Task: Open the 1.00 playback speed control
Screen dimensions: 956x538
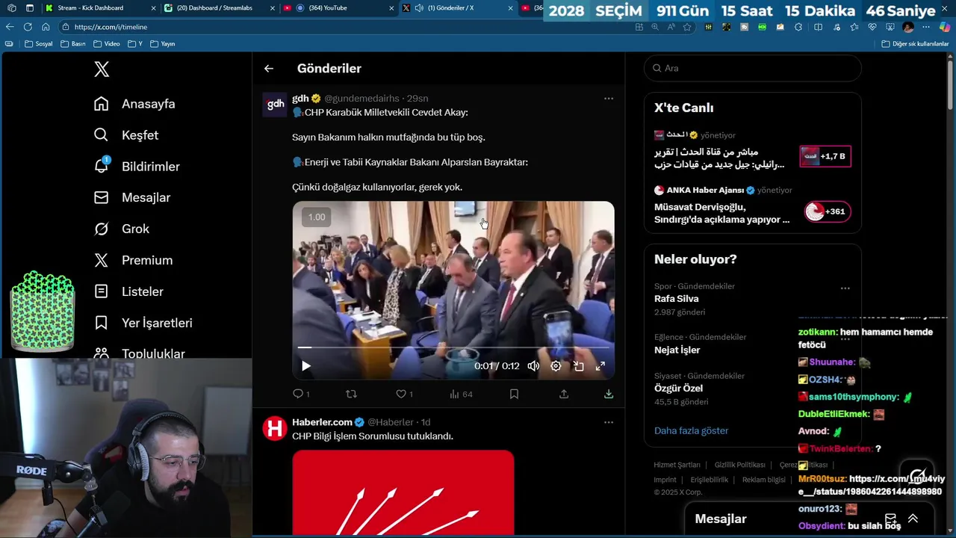Action: point(317,217)
